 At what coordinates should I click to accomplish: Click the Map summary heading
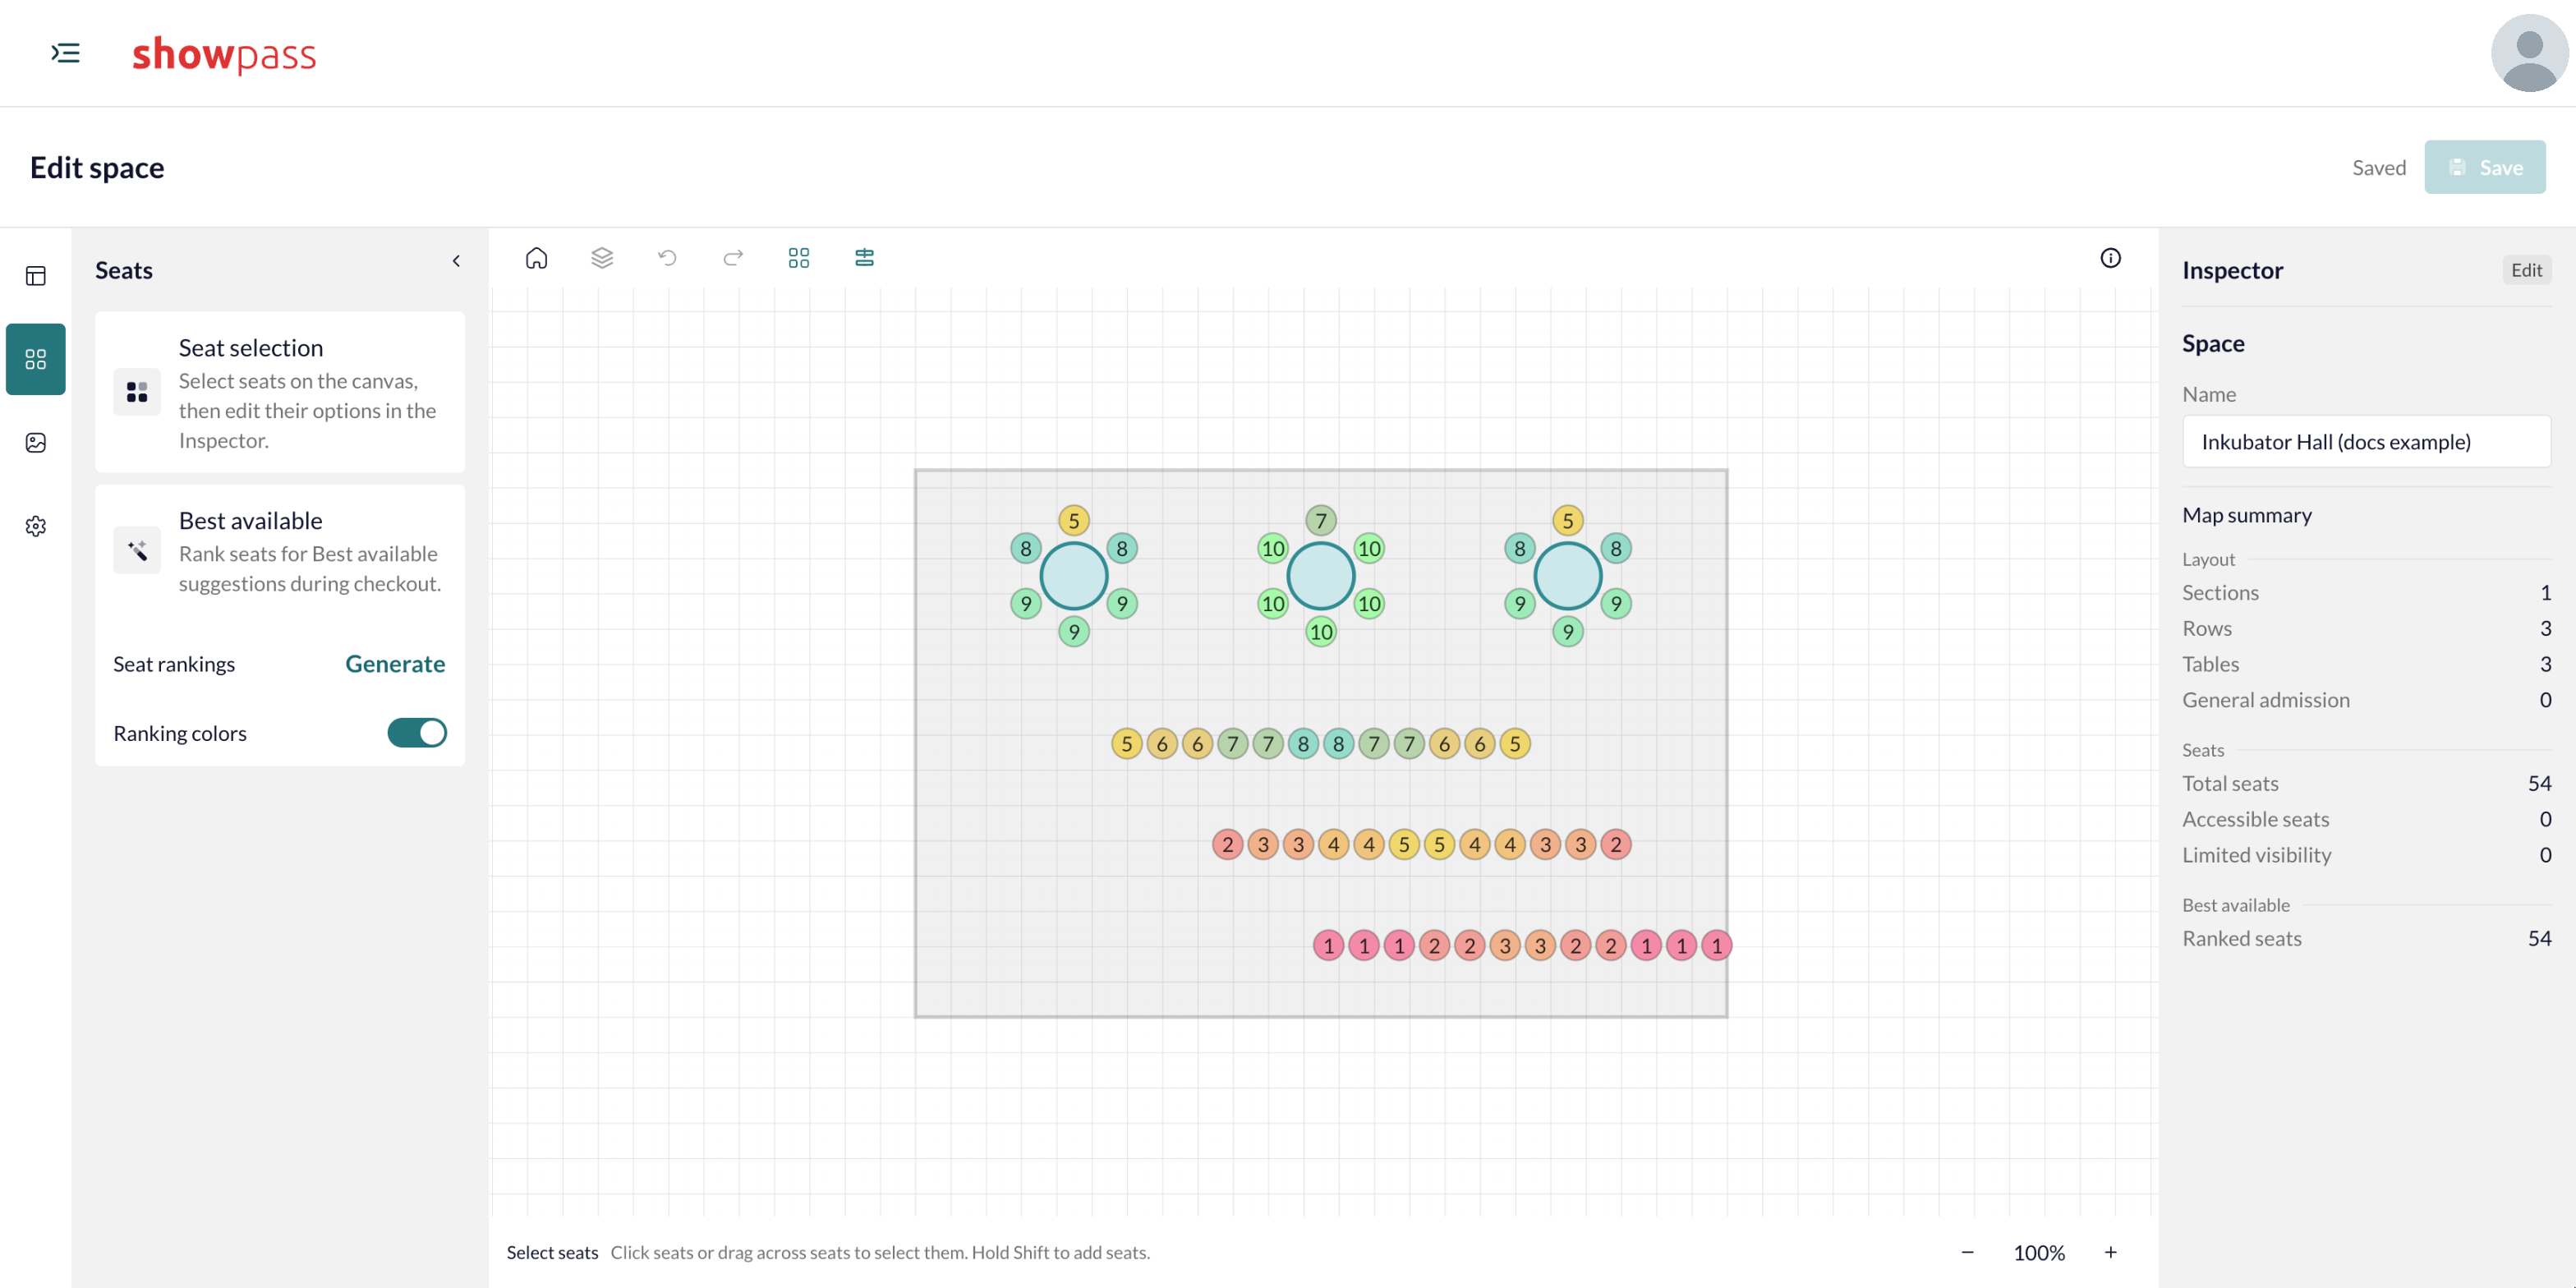(2246, 515)
